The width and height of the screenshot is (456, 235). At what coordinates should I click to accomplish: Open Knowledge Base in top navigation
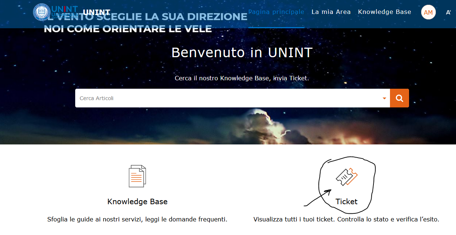coord(384,12)
